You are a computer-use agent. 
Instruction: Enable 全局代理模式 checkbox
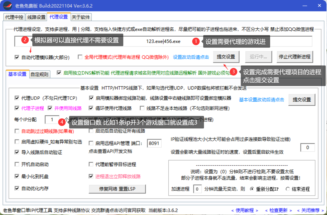point(80,57)
